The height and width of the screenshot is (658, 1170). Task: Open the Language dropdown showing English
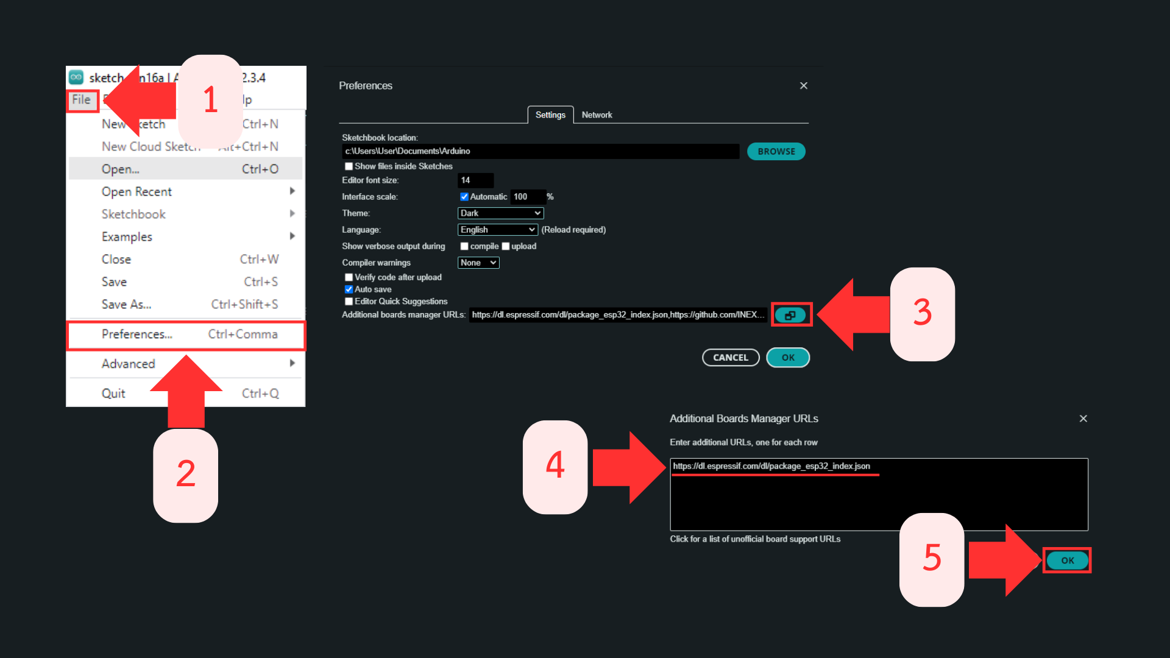tap(497, 230)
